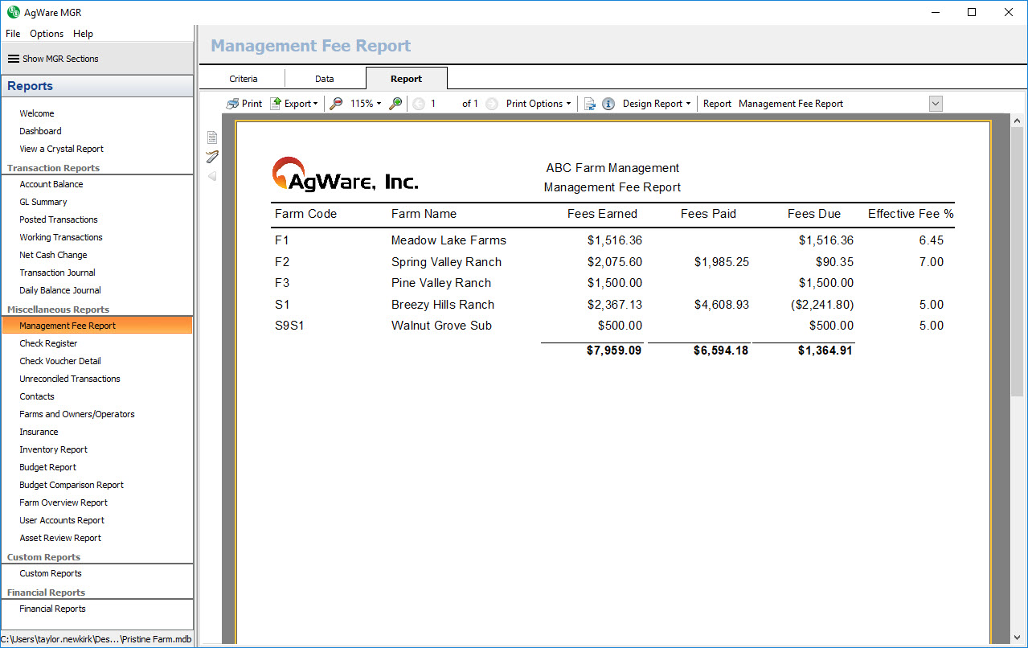Open the 115% zoom level dropdown
Image resolution: width=1028 pixels, height=648 pixels.
[x=366, y=104]
